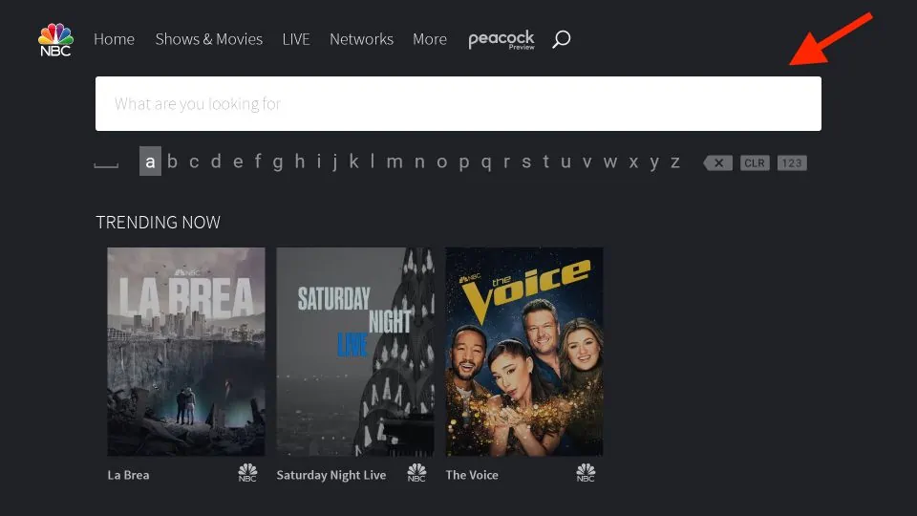Open the Networks menu
The height and width of the screenshot is (516, 917).
(x=361, y=39)
